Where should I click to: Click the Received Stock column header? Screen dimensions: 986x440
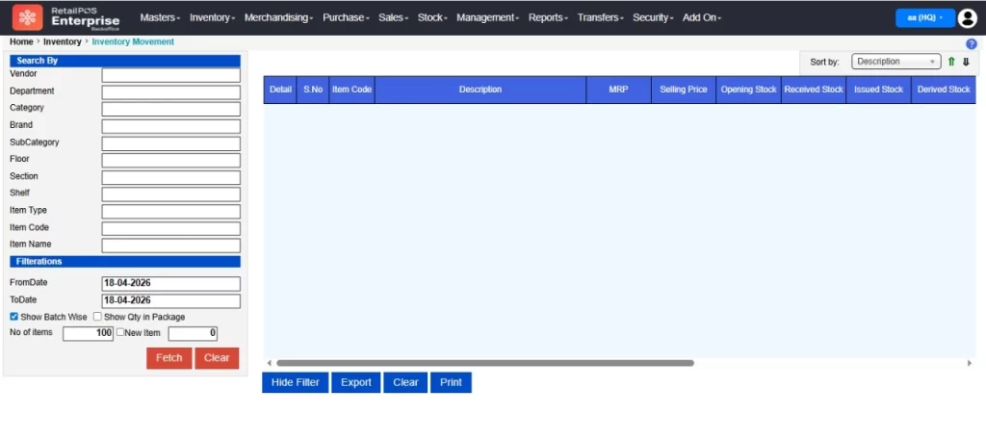[814, 90]
